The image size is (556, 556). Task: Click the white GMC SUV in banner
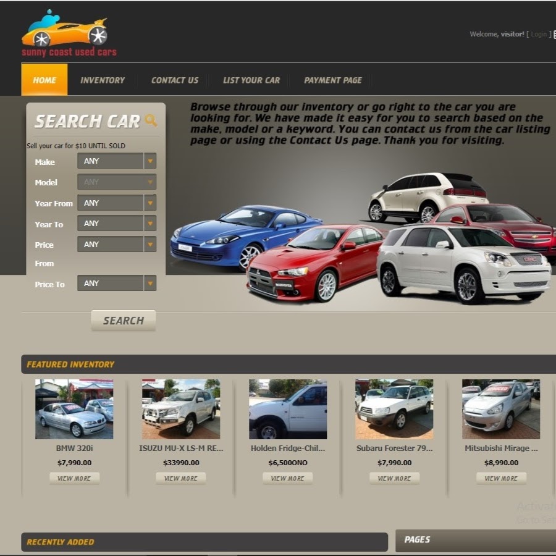(x=465, y=264)
